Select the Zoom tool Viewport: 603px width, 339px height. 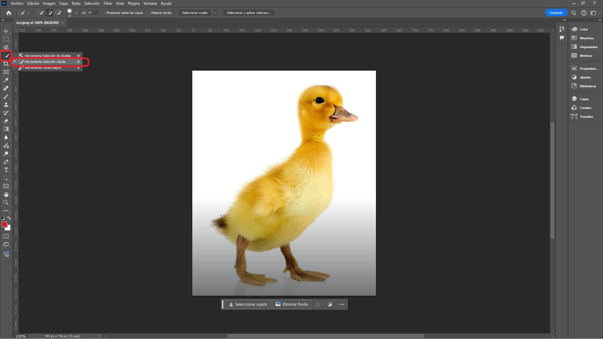(6, 202)
